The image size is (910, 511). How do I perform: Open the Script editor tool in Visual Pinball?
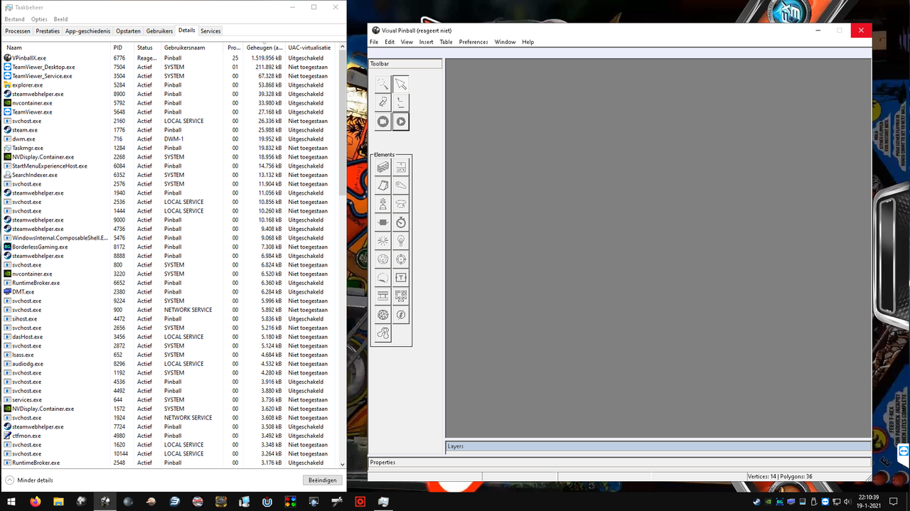(383, 103)
